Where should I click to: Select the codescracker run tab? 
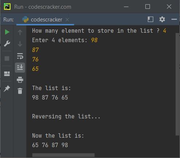(45, 20)
